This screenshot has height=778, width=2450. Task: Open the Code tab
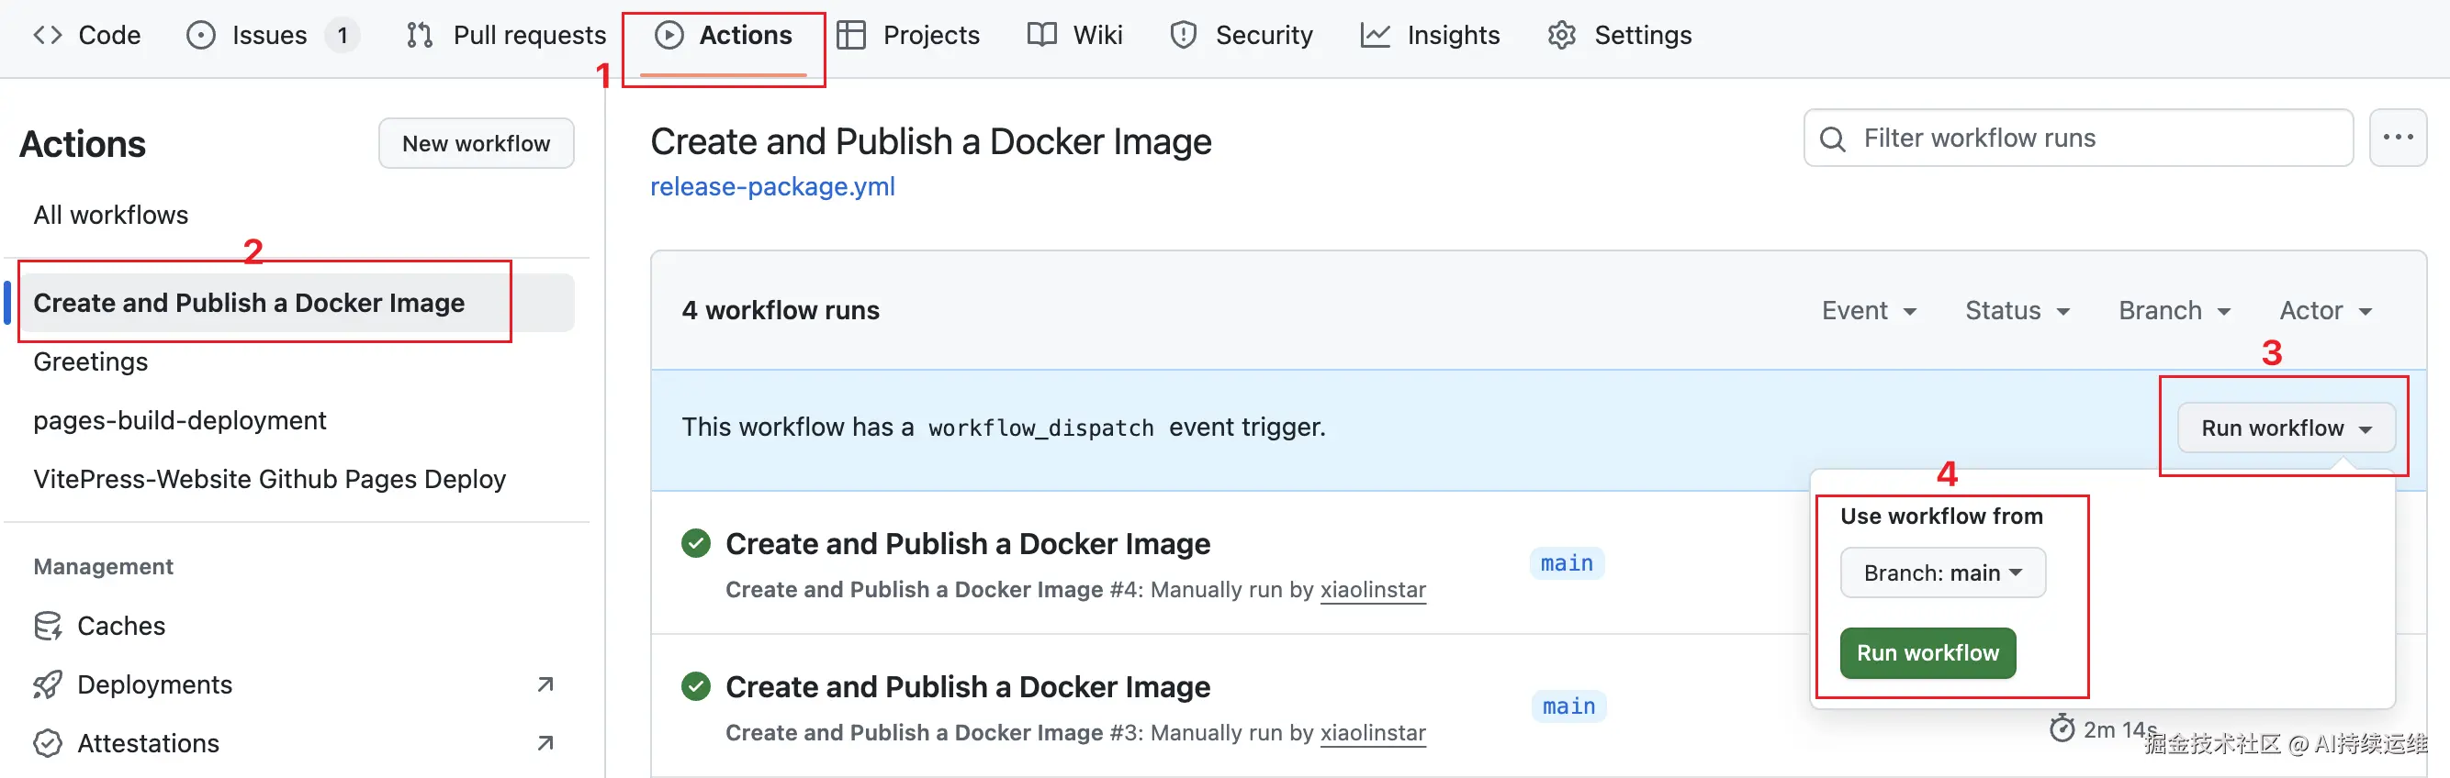pos(86,35)
